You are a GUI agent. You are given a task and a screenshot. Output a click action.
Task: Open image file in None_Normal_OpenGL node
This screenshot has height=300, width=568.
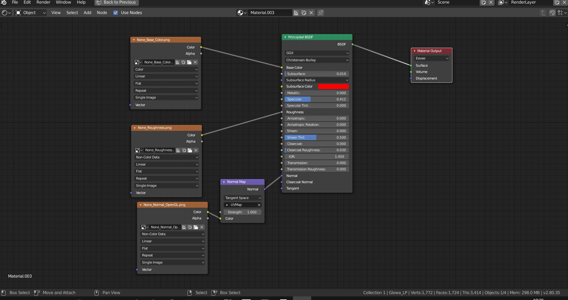[x=196, y=227]
